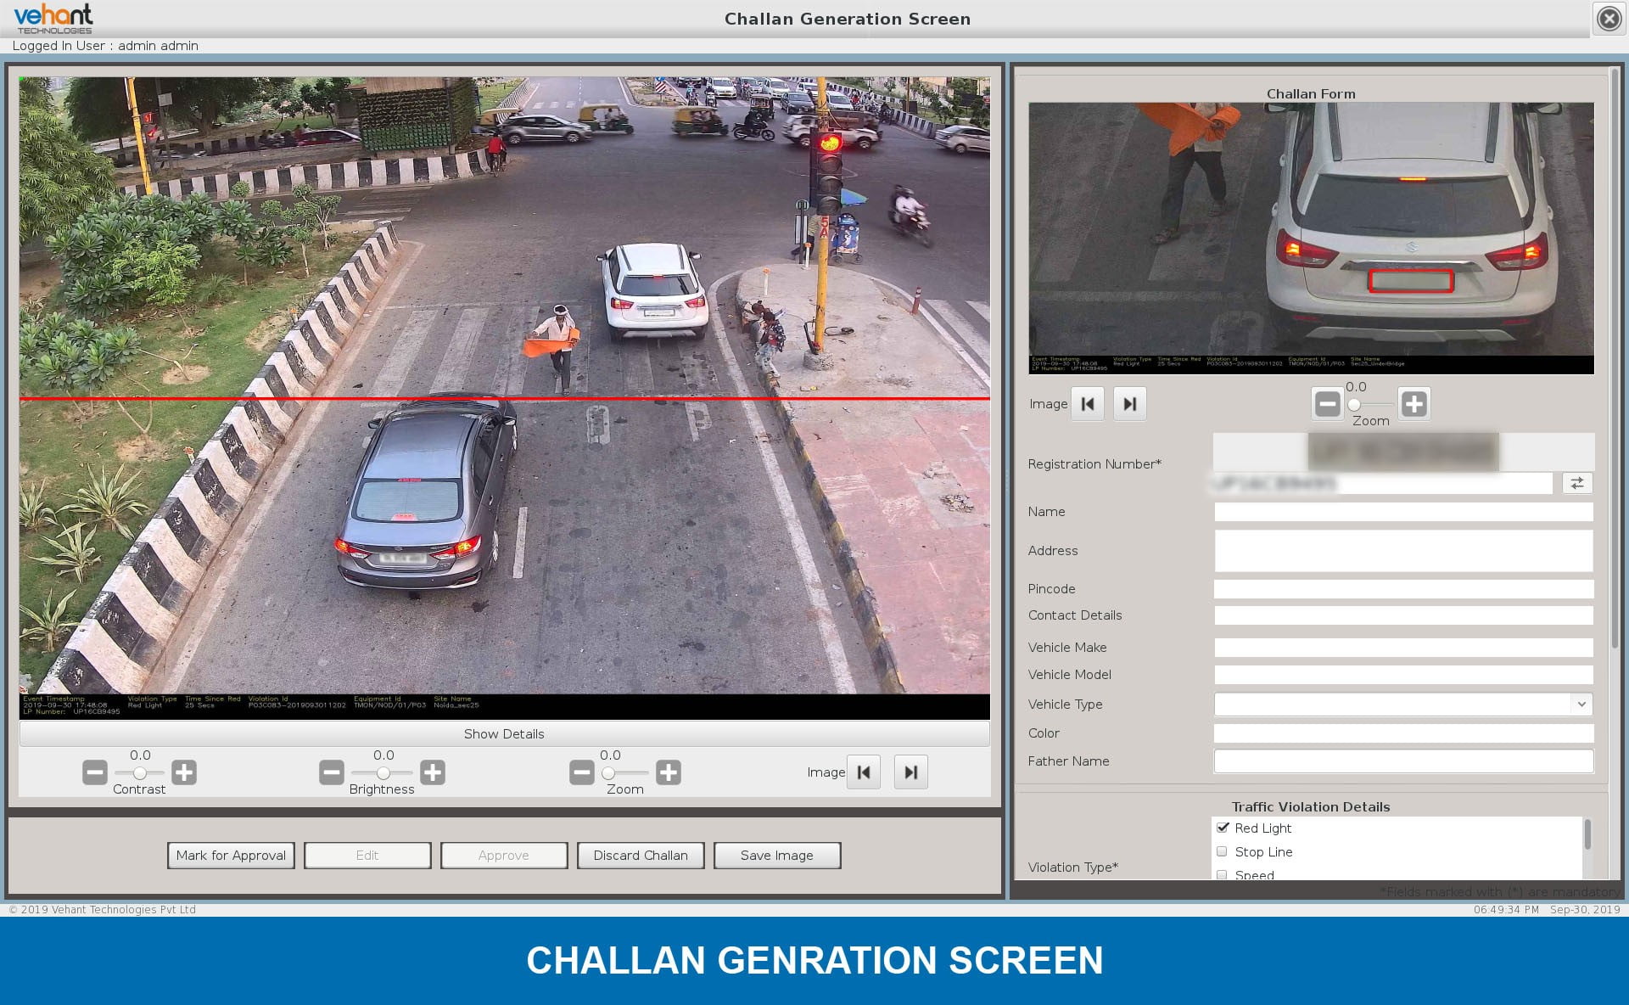Image resolution: width=1629 pixels, height=1005 pixels.
Task: Zoom in the main camera image
Action: tap(669, 772)
